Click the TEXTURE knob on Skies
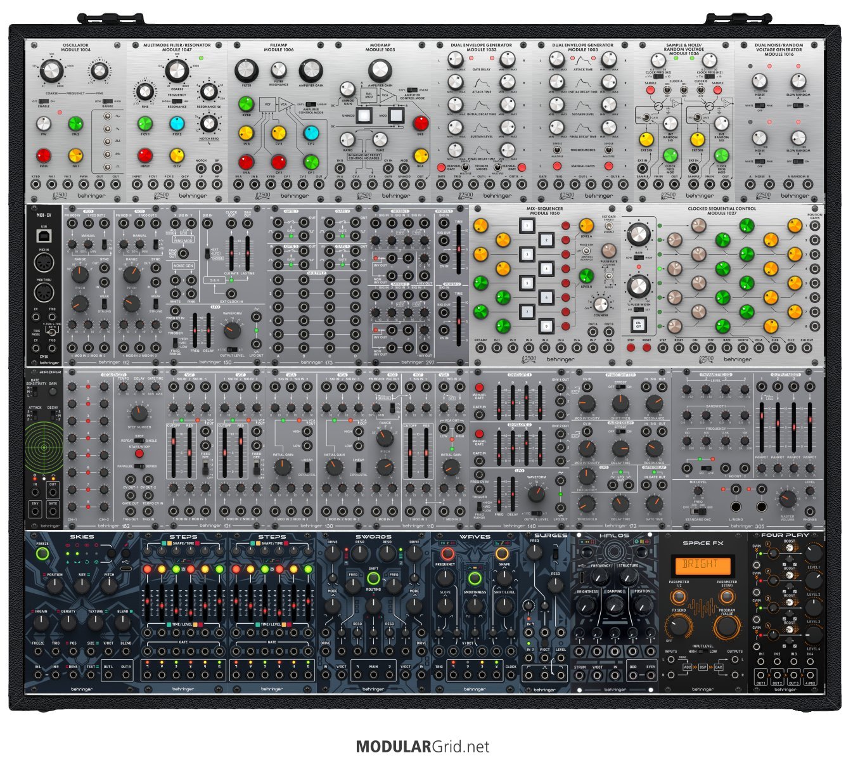 tap(95, 622)
